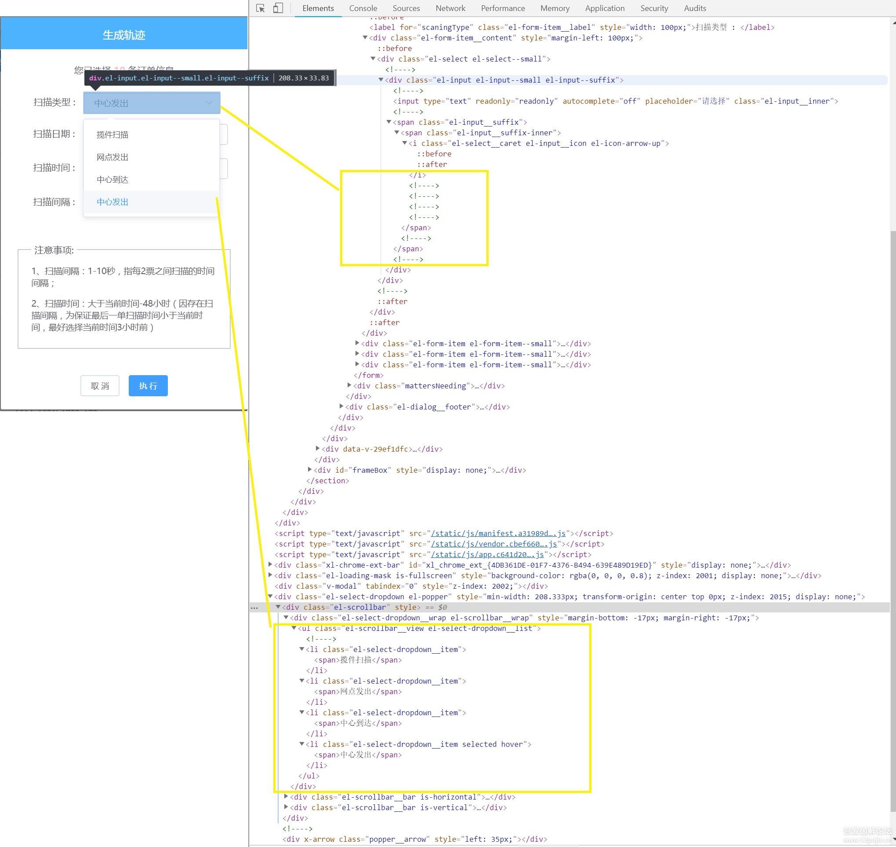The width and height of the screenshot is (896, 847).
Task: Open the Security tab
Action: click(x=654, y=8)
